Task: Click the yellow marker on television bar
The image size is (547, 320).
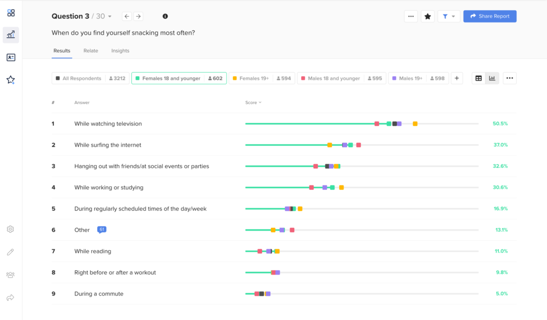Action: (x=415, y=124)
